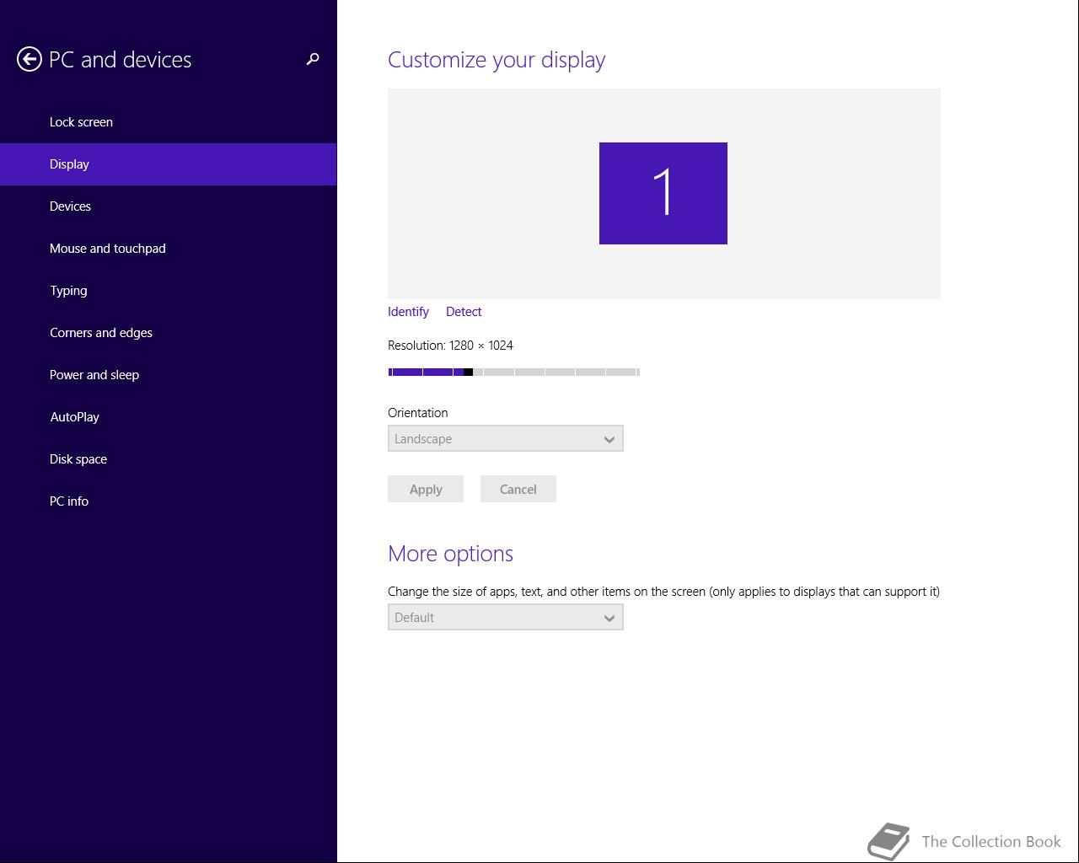Go back with the circled arrow icon
1079x863 pixels.
(30, 59)
